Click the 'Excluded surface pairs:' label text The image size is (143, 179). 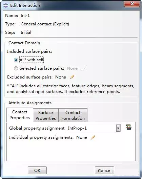(x=30, y=77)
